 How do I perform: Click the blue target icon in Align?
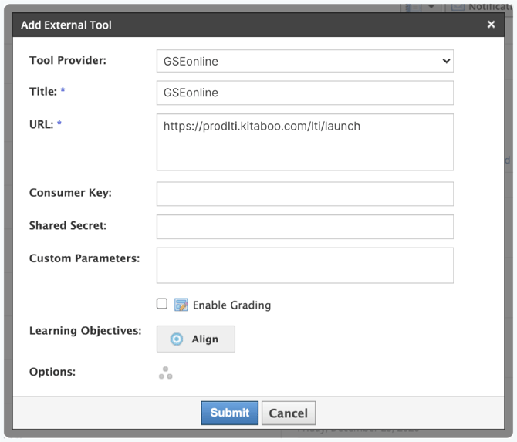(177, 339)
